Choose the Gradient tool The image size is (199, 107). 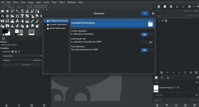pyautogui.click(x=27, y=21)
